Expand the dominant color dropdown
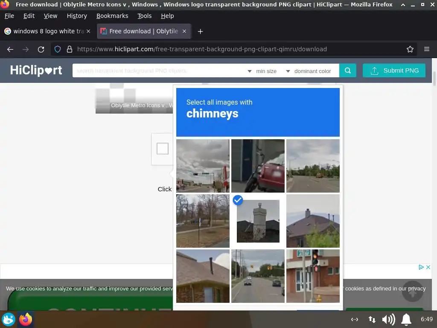Screen dimensions: 437x328 (309, 71)
